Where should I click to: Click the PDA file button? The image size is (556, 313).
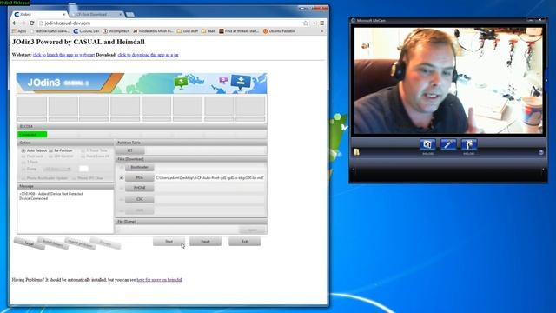(139, 177)
